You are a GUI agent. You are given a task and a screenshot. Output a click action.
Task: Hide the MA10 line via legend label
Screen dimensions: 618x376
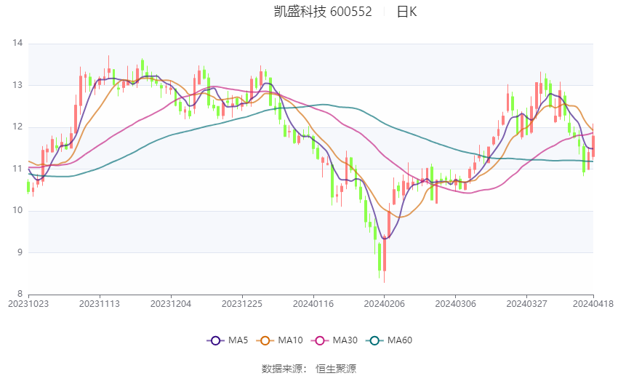point(292,340)
